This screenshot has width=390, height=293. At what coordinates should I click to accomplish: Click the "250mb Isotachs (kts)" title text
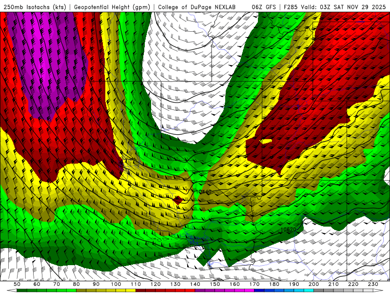[35, 7]
